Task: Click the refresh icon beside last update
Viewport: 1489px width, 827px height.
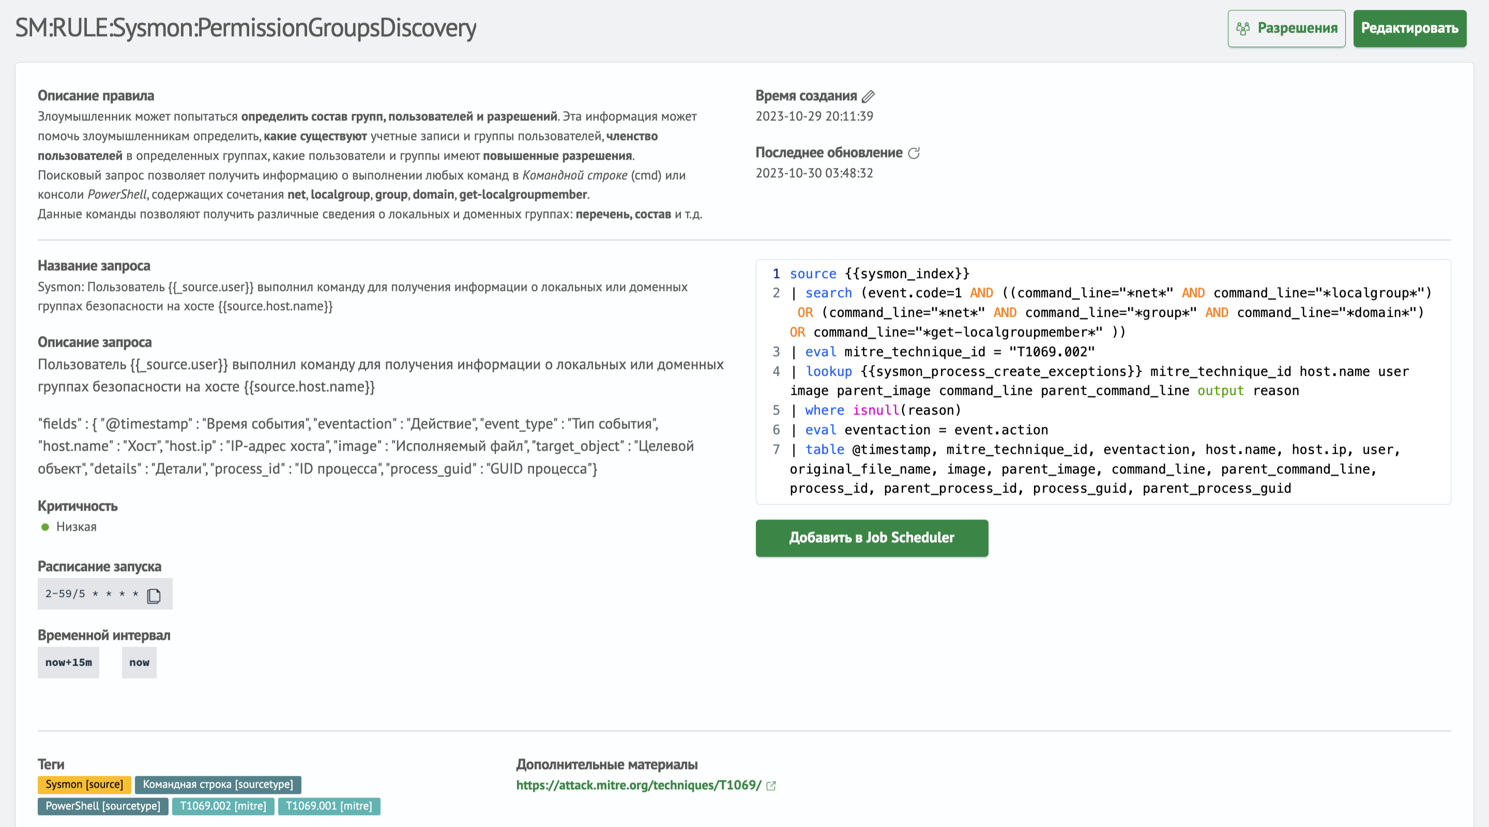Action: click(913, 153)
